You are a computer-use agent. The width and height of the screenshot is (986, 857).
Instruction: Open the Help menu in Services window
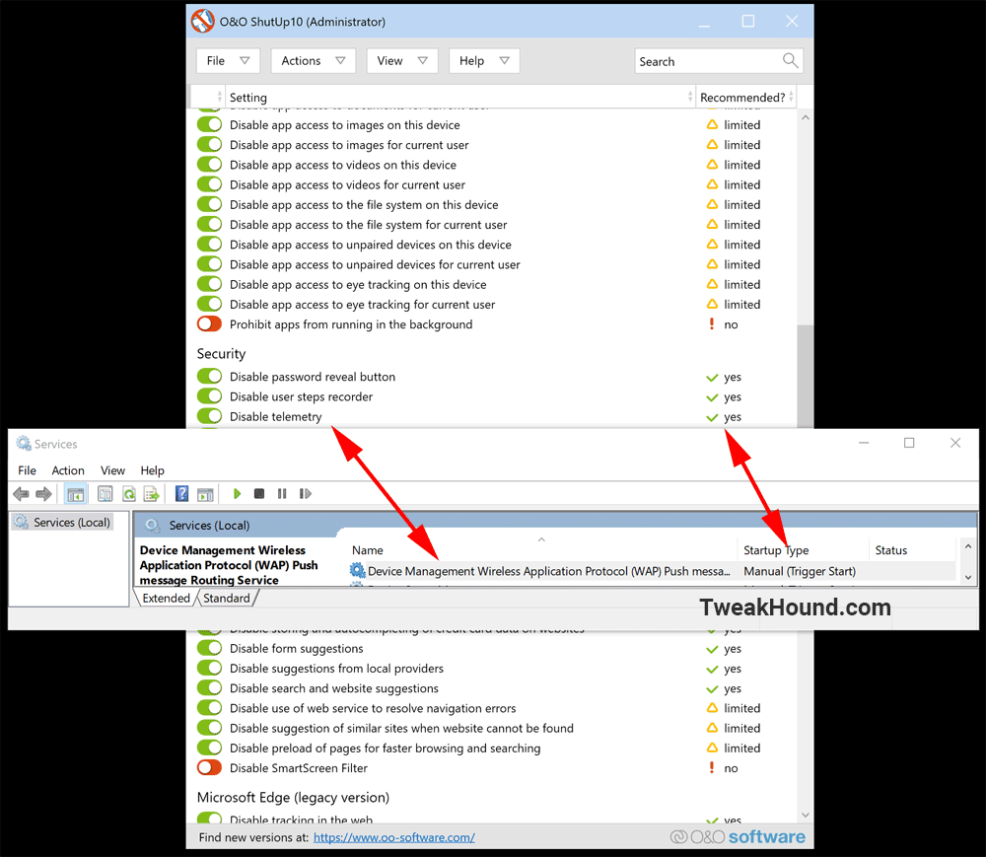point(152,470)
